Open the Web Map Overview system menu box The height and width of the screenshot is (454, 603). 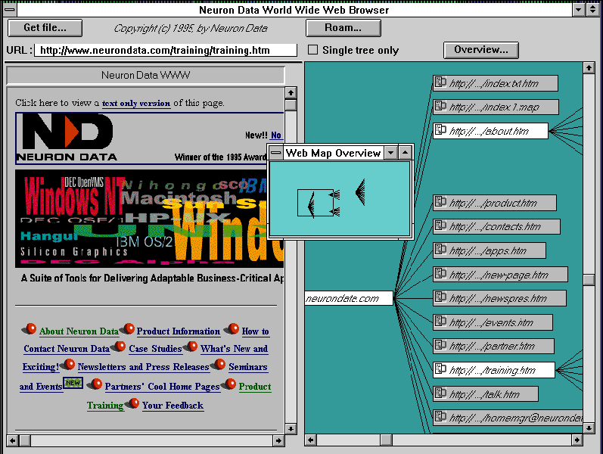(275, 153)
